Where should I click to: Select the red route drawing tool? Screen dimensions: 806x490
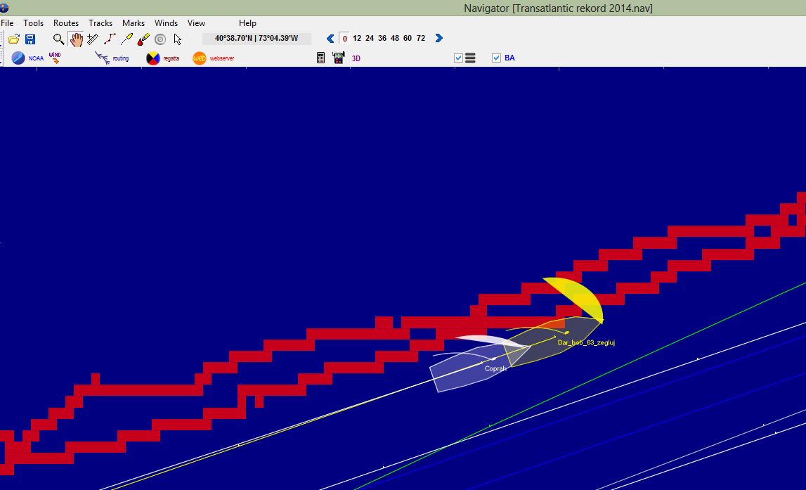tap(110, 39)
